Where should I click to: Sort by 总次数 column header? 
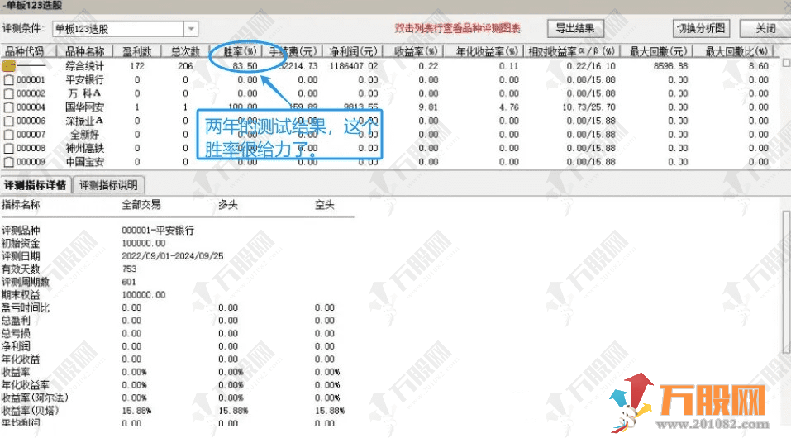pos(185,51)
